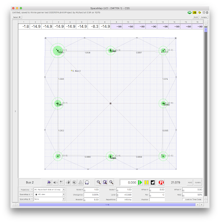Image resolution: width=220 pixels, height=223 pixels.
Task: Click the center point of the spacemap
Action: (110, 103)
